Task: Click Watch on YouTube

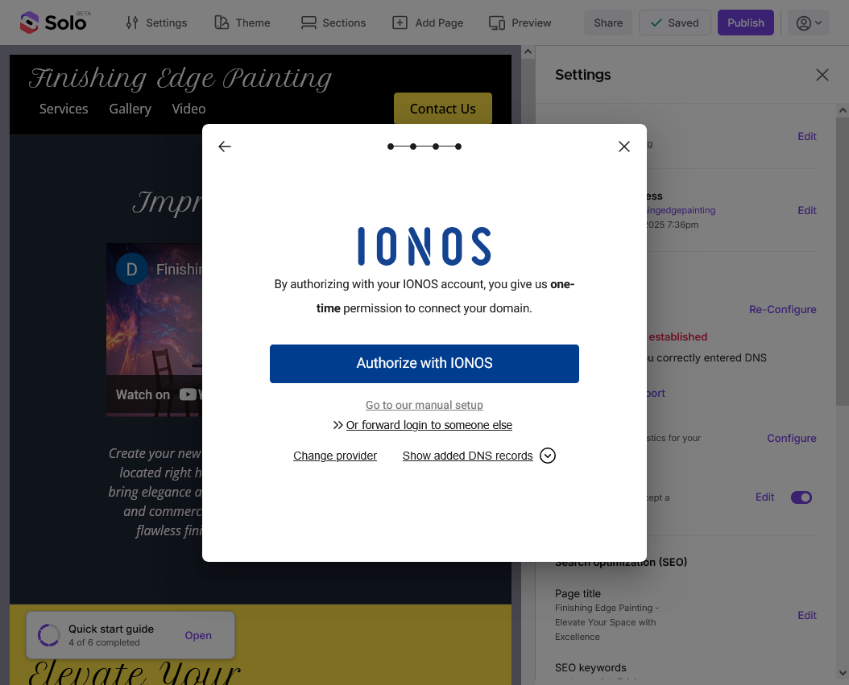Action: coord(159,394)
